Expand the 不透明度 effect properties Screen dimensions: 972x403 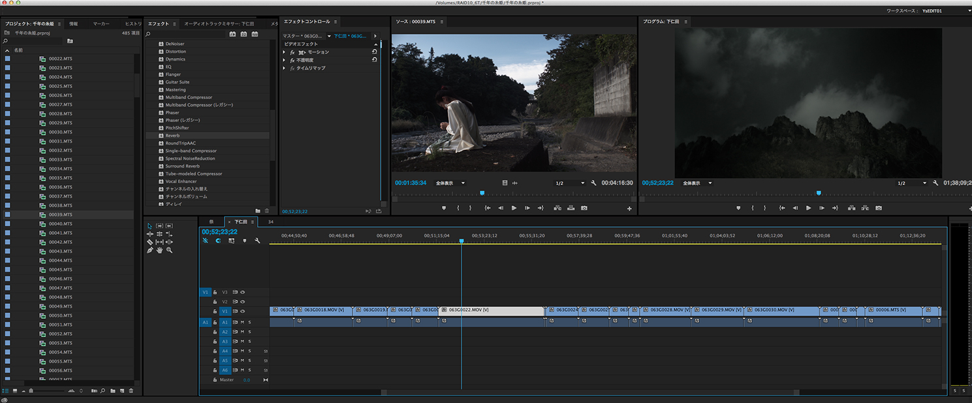pos(285,60)
